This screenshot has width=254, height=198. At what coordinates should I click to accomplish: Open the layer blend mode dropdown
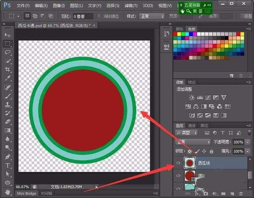(193, 142)
